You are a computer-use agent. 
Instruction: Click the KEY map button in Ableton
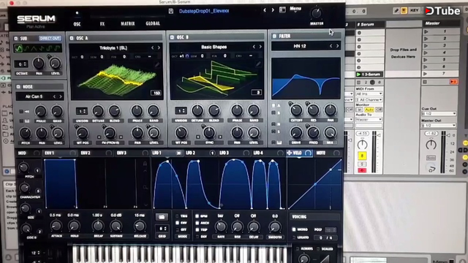pos(415,10)
